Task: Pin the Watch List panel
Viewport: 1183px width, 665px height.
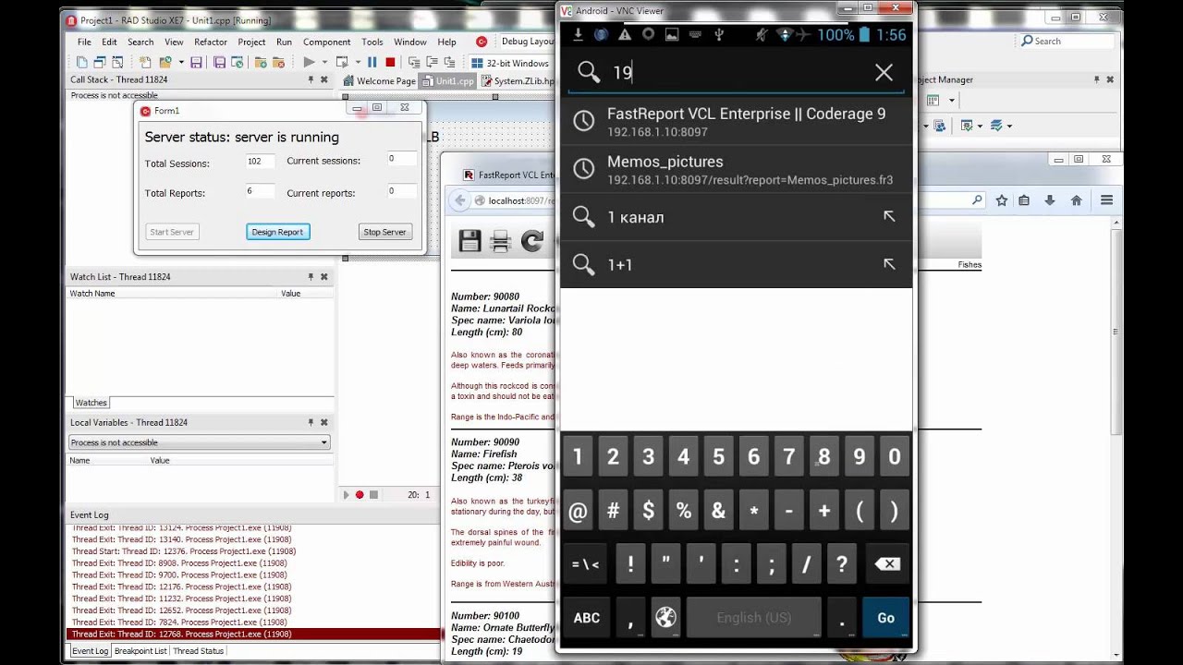Action: [311, 277]
